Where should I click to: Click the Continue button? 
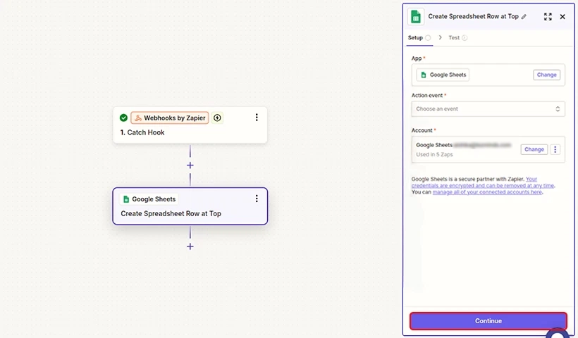[x=488, y=321]
